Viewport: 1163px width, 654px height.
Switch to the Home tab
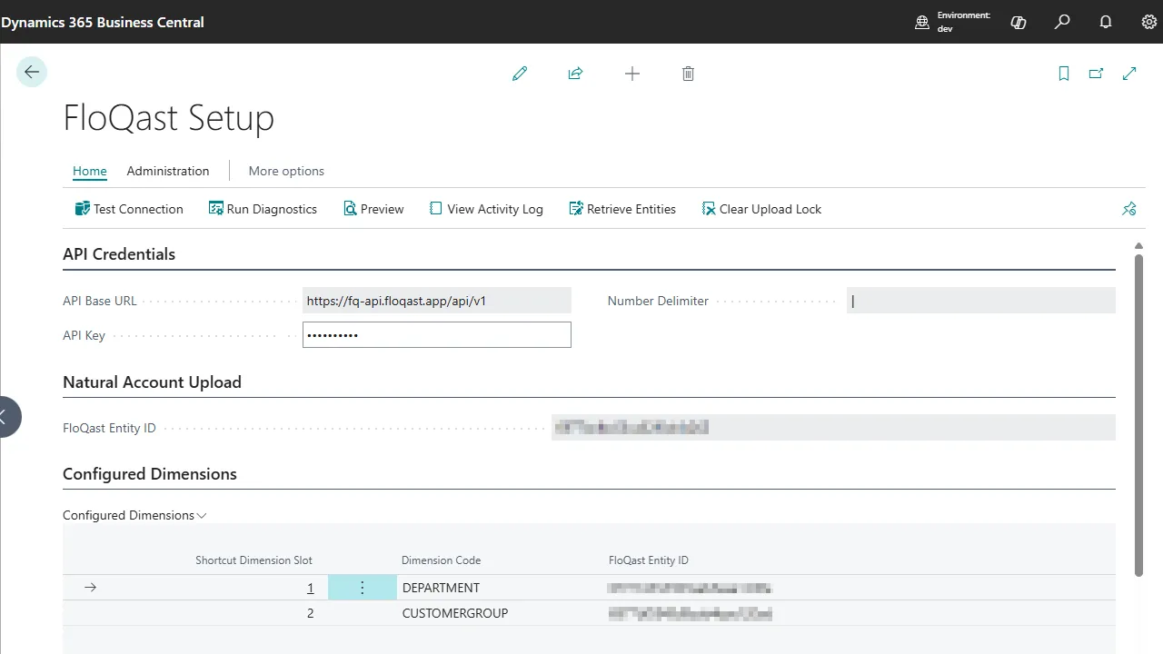pyautogui.click(x=90, y=171)
